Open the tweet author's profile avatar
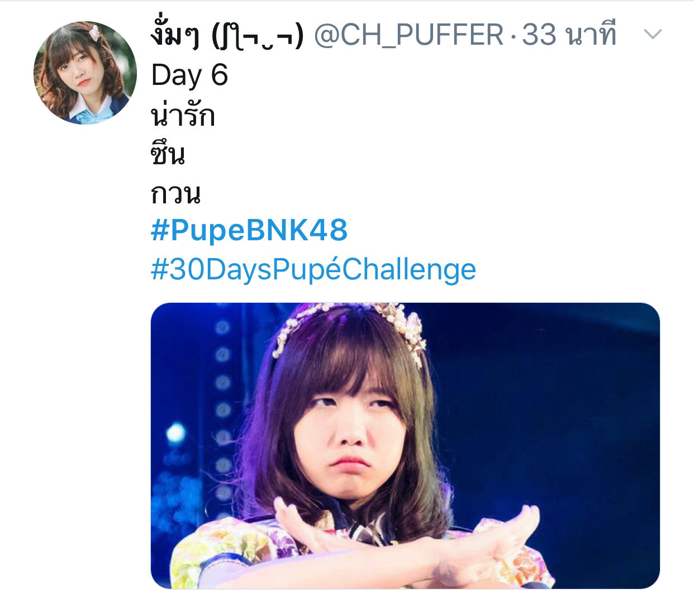 85,73
